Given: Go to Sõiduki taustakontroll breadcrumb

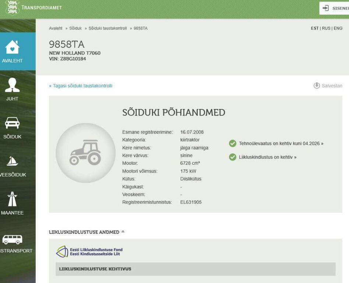Looking at the screenshot, I should point(108,28).
